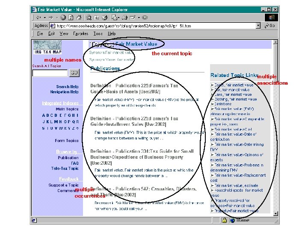This screenshot has height=231, width=308.
Task: Click the IE icon in the title bar
Action: [x=34, y=9]
